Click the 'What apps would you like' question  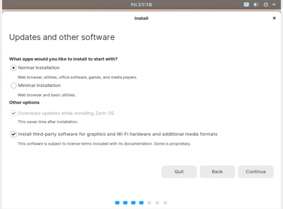click(x=63, y=59)
